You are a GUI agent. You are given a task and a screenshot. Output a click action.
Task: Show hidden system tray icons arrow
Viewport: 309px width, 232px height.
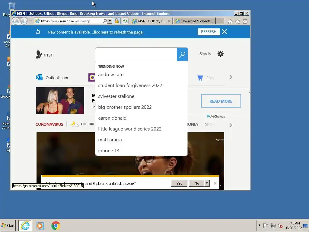(259, 225)
